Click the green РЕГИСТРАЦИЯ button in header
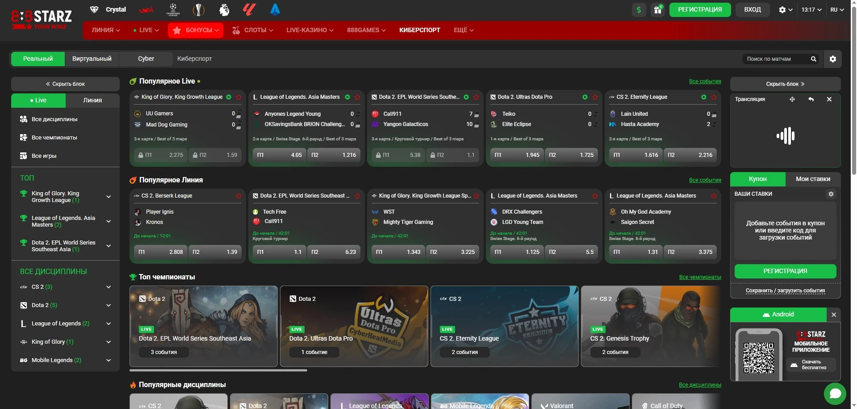Screen dimensions: 857x409 [699, 10]
